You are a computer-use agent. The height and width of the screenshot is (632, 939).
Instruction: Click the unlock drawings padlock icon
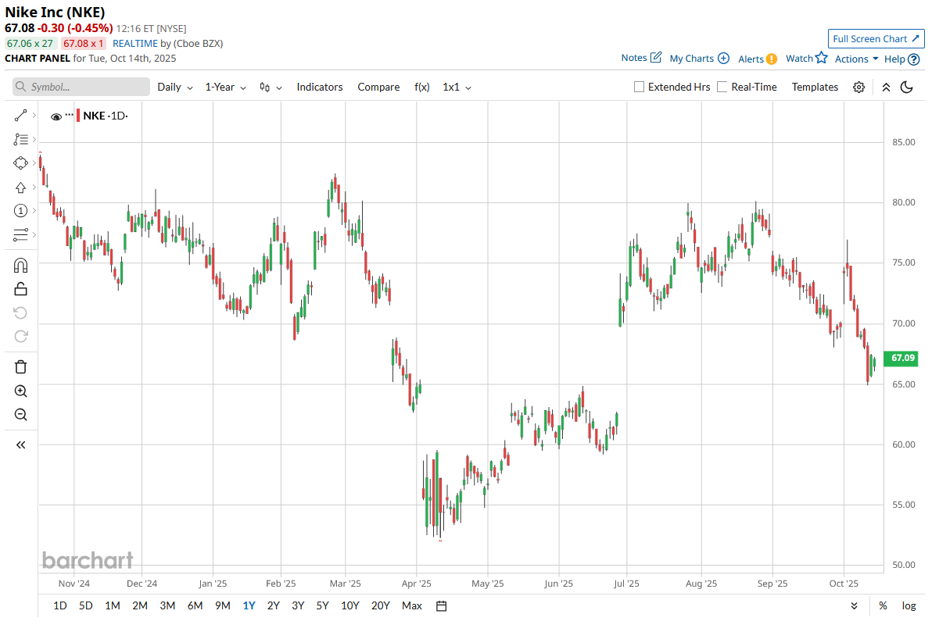pyautogui.click(x=21, y=289)
